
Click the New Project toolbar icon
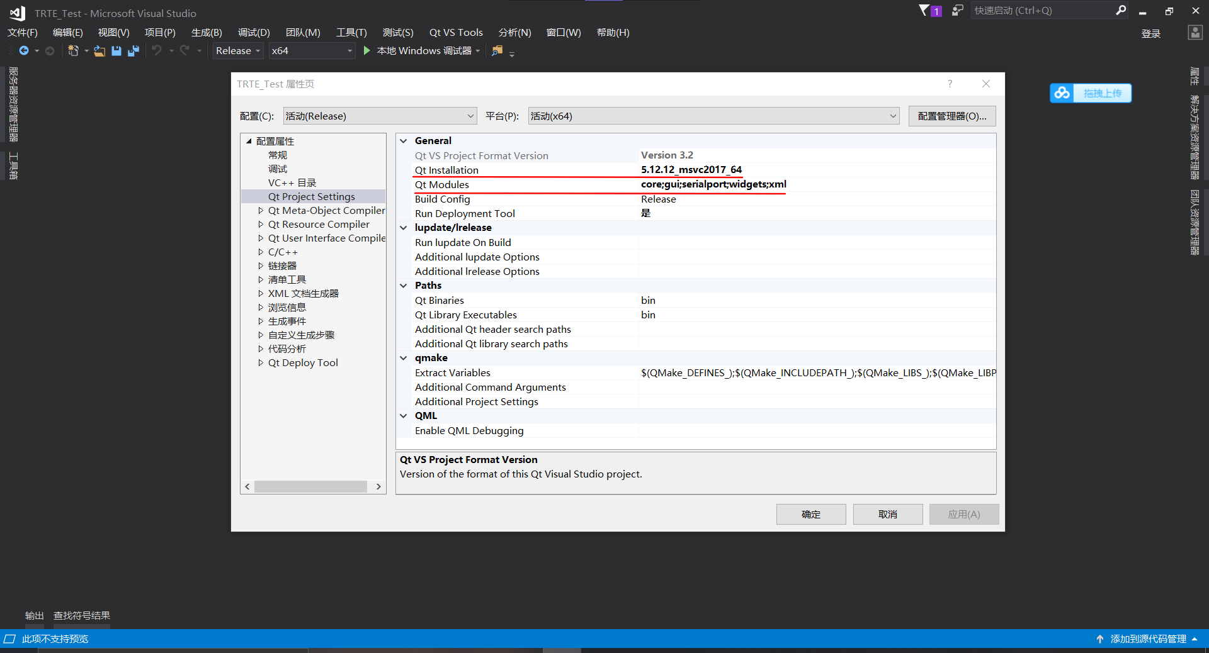(73, 51)
